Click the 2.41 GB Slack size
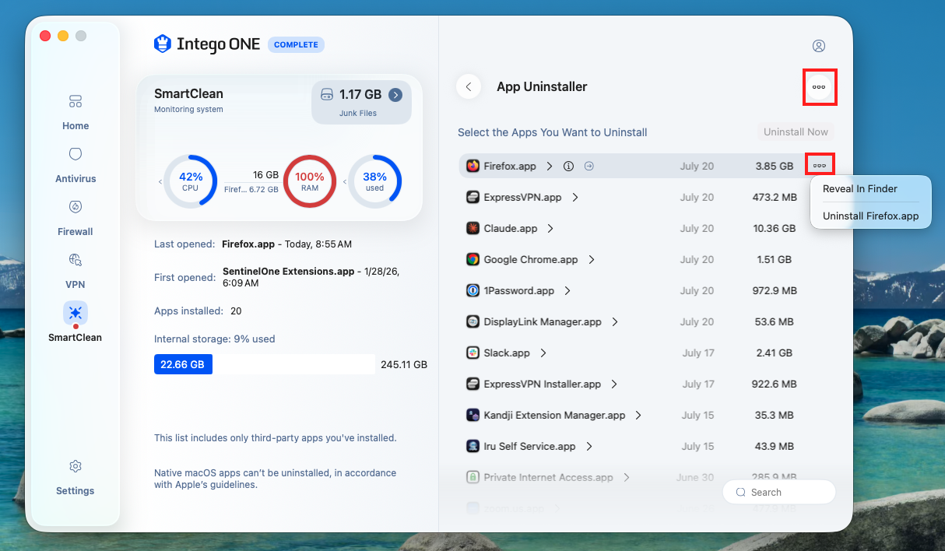 (775, 353)
